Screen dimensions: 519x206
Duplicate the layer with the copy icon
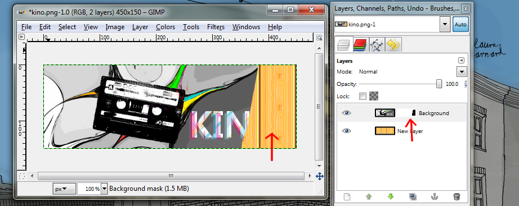[413, 197]
